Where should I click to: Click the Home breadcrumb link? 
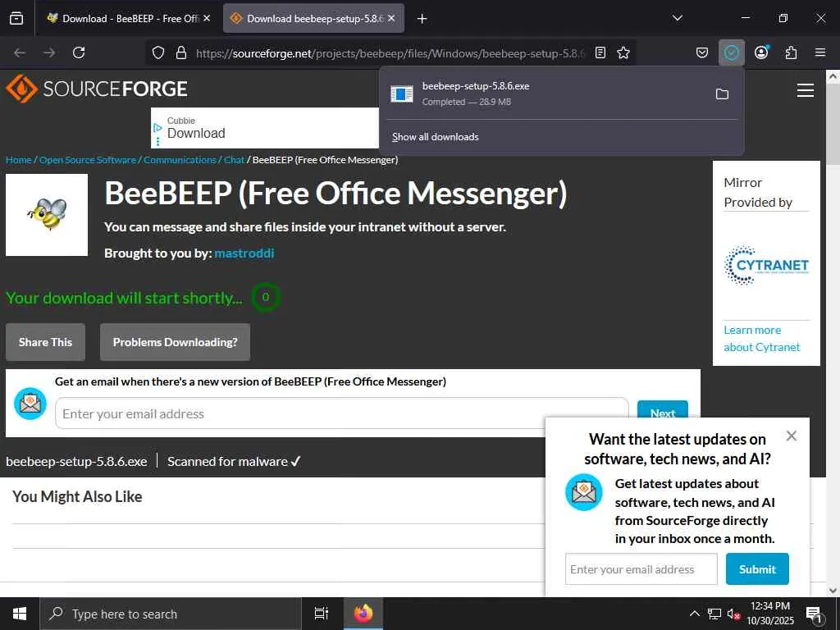coord(19,160)
